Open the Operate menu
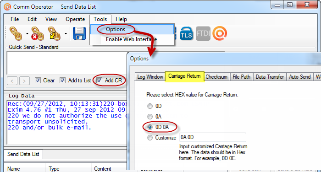Screen dimensions: 321x172 [75, 19]
